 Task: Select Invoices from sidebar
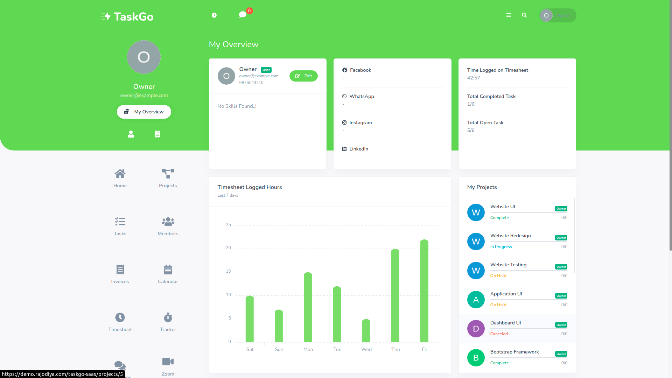click(x=120, y=274)
